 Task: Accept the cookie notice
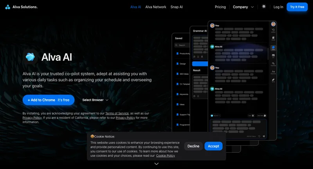[x=213, y=146]
